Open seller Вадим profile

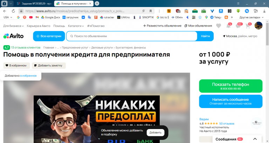[x=204, y=119]
